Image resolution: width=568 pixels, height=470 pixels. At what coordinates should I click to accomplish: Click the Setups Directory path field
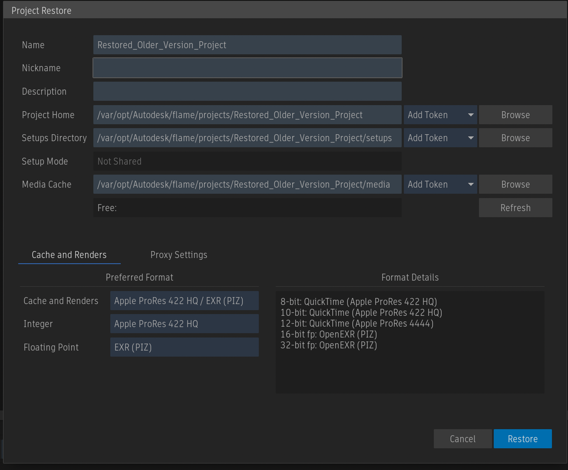coord(247,138)
